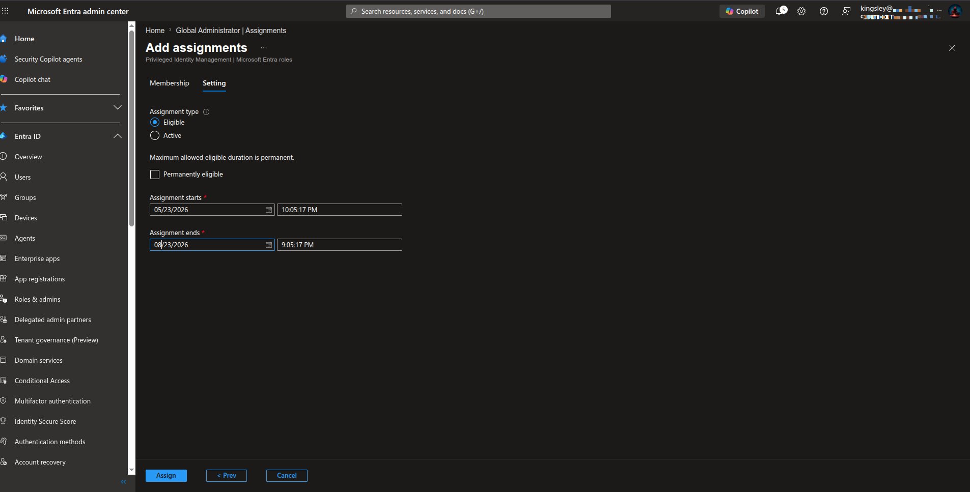Click the search resources box
This screenshot has width=970, height=492.
click(479, 11)
